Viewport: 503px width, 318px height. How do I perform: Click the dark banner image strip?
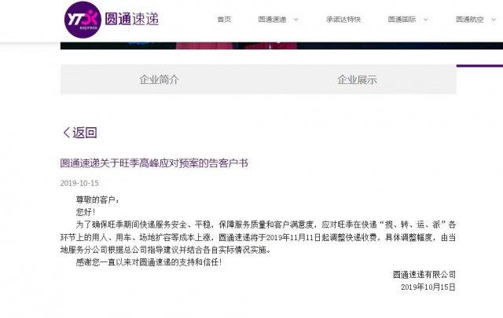click(x=281, y=46)
